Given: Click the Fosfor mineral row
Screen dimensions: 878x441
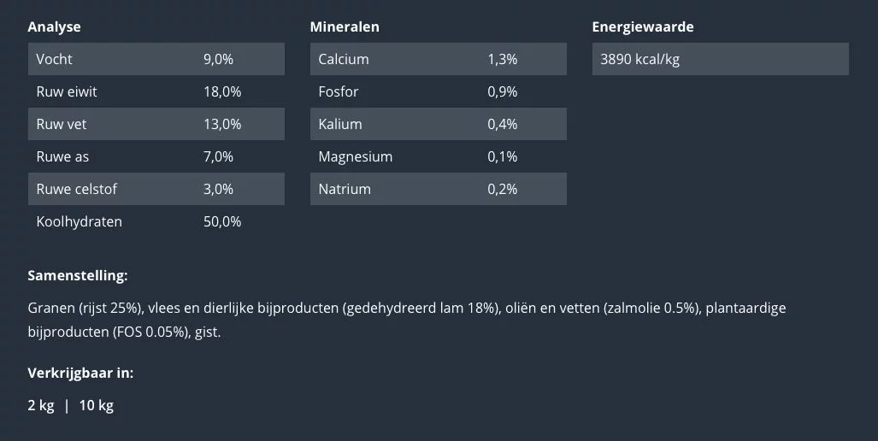Looking at the screenshot, I should pos(438,92).
